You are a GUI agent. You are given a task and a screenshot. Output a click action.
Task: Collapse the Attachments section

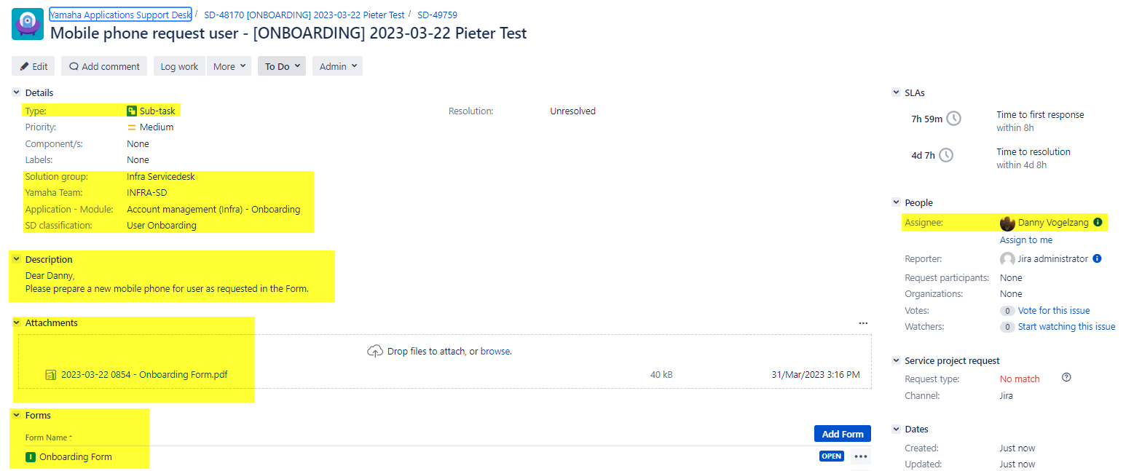[x=16, y=322]
